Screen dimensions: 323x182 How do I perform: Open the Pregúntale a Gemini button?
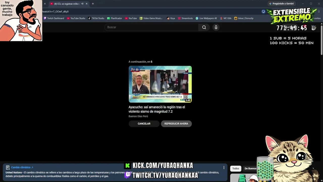click(x=281, y=4)
